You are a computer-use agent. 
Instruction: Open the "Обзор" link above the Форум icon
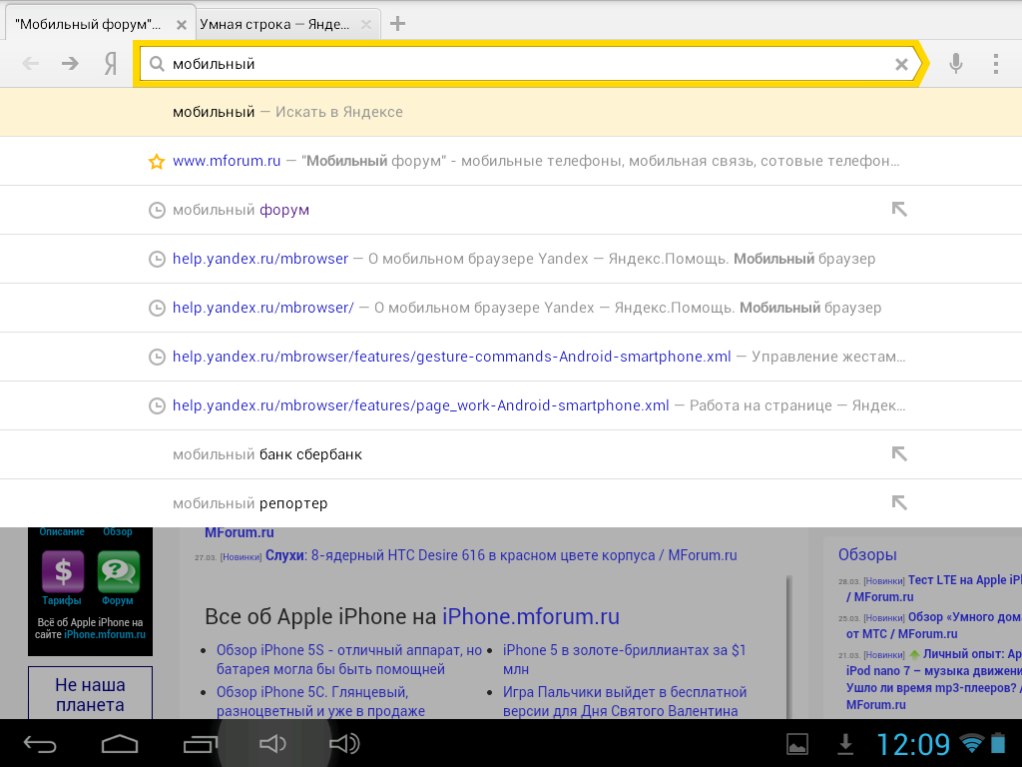tap(118, 532)
